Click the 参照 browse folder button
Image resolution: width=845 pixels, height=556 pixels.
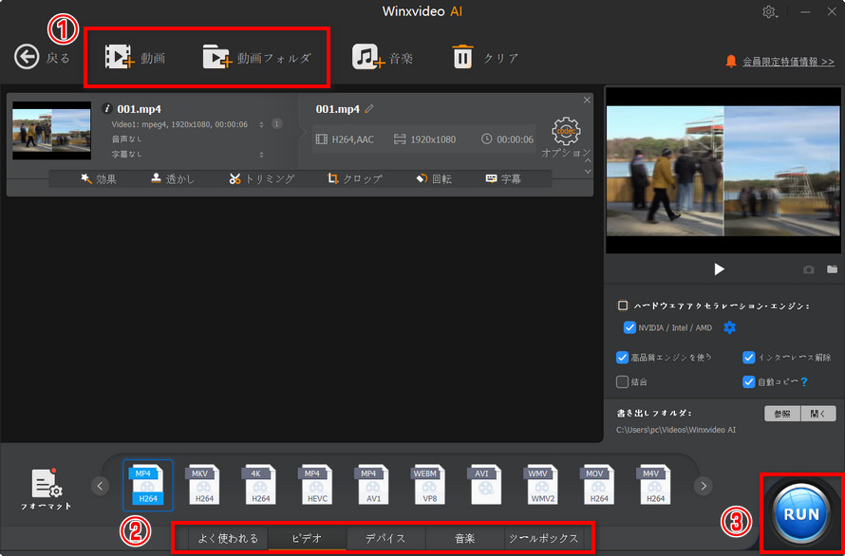782,414
